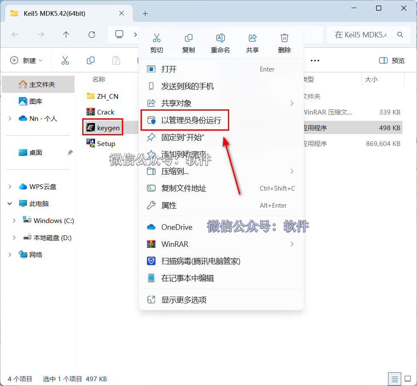Switch to details view in status bar
417x386 pixels.
395,379
